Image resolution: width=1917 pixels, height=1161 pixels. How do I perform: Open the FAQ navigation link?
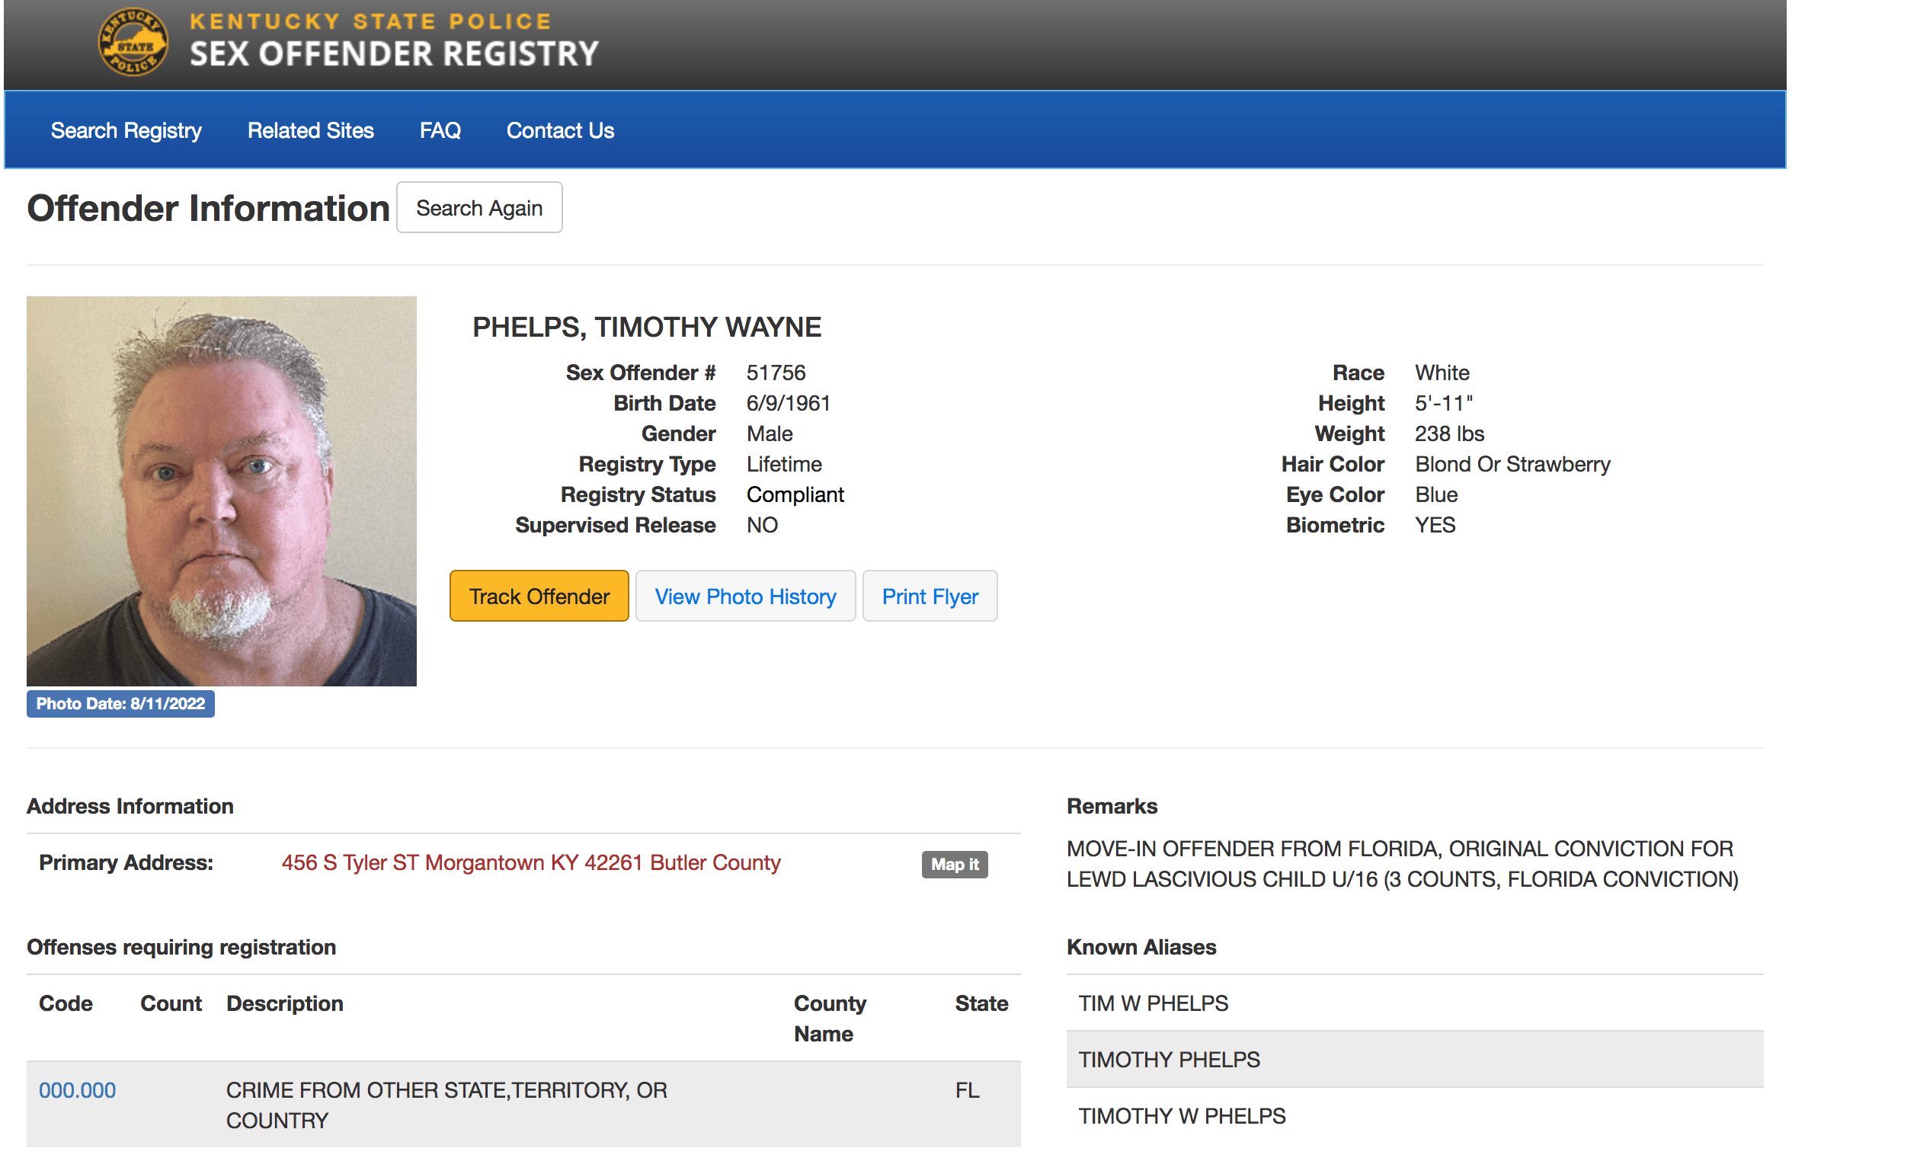point(440,130)
